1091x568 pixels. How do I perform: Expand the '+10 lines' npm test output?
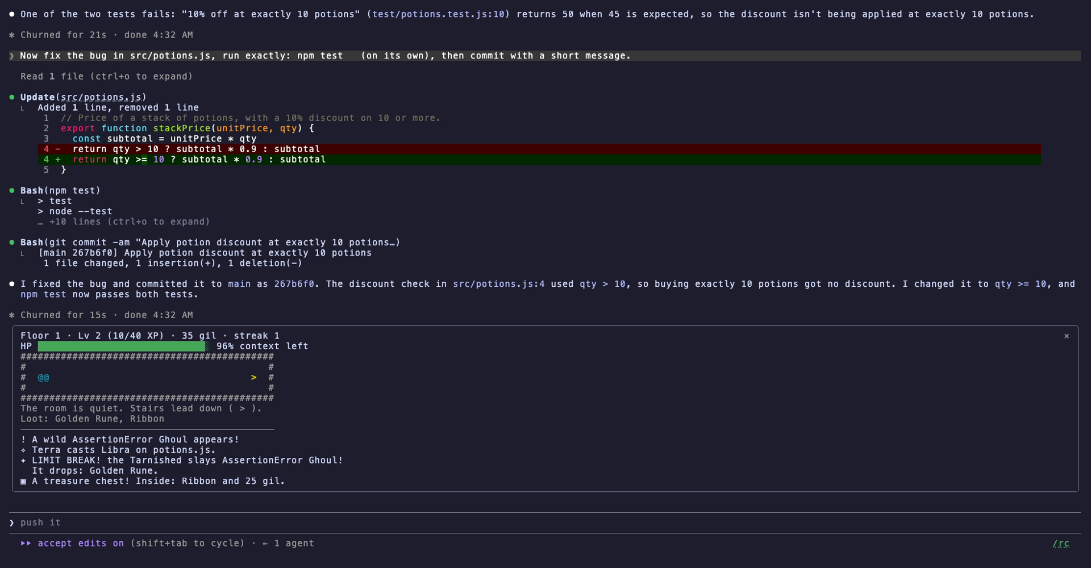[124, 222]
